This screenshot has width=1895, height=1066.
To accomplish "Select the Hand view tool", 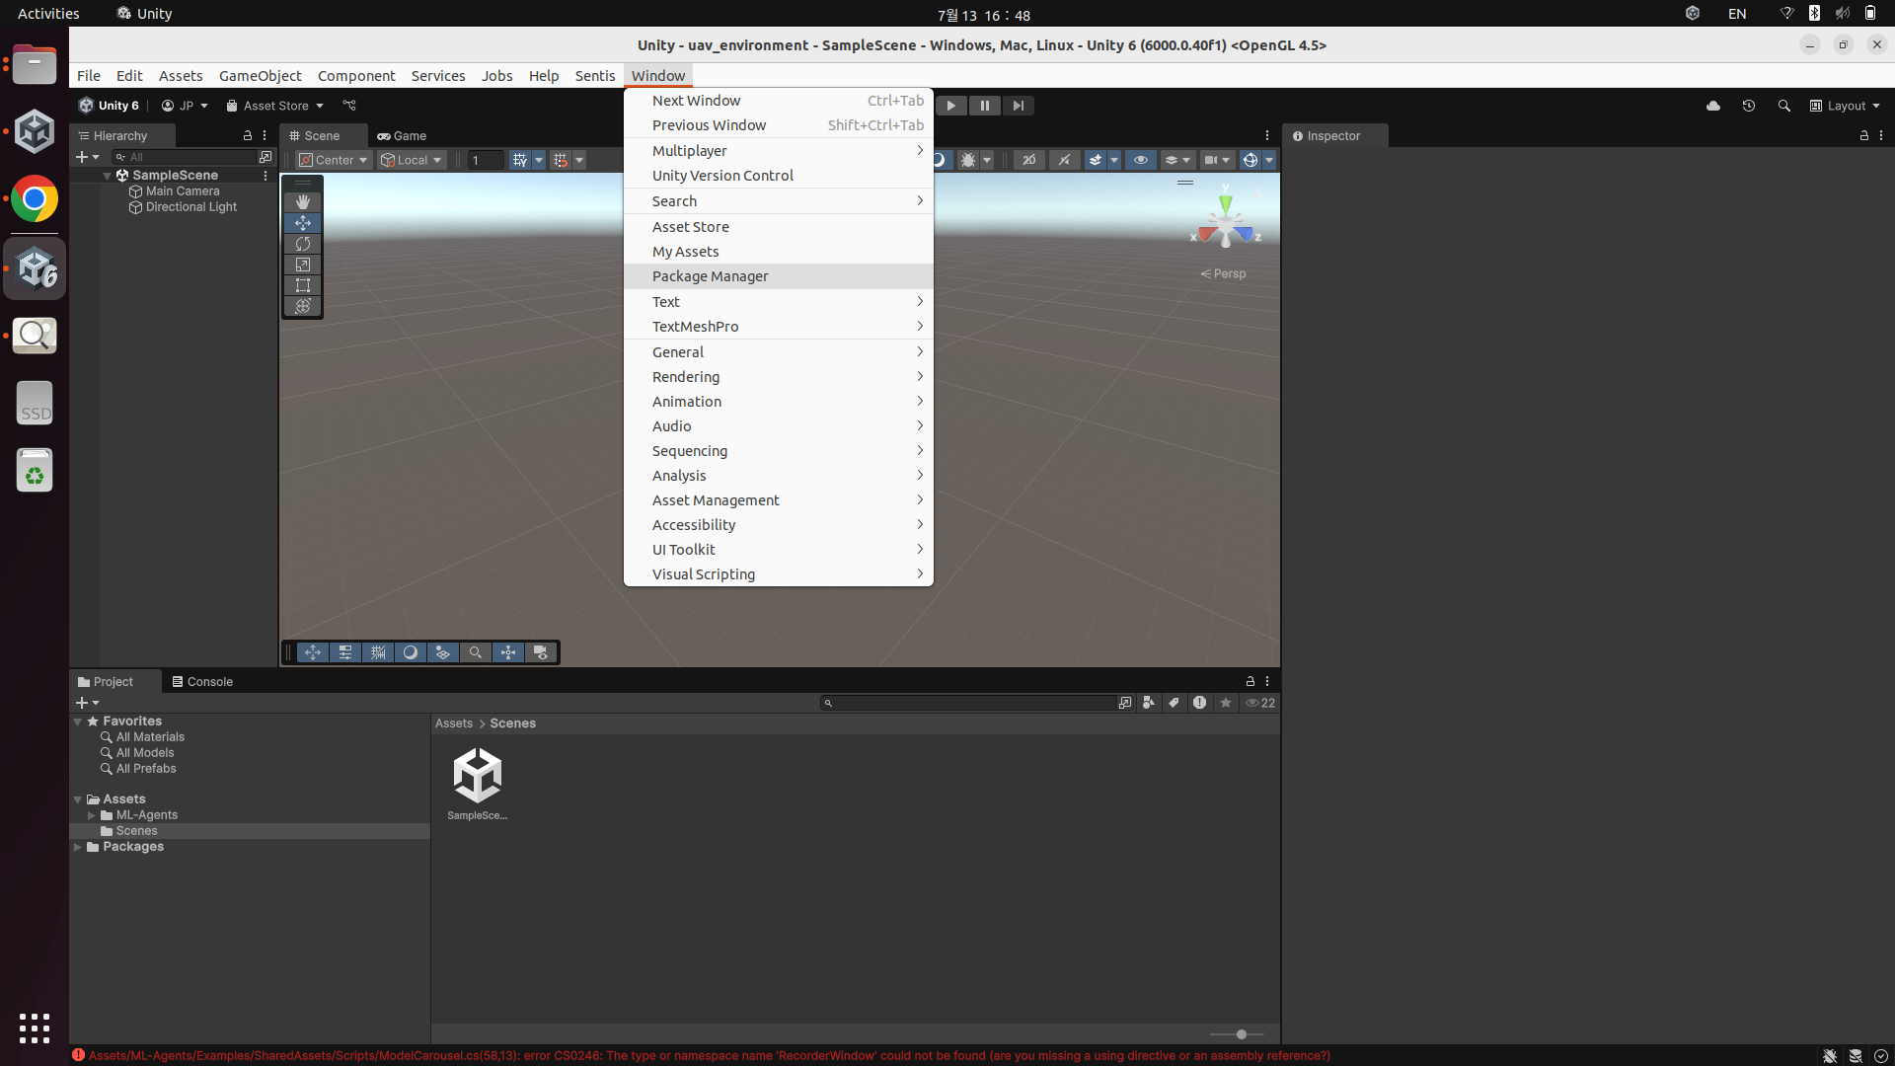I will tap(302, 201).
